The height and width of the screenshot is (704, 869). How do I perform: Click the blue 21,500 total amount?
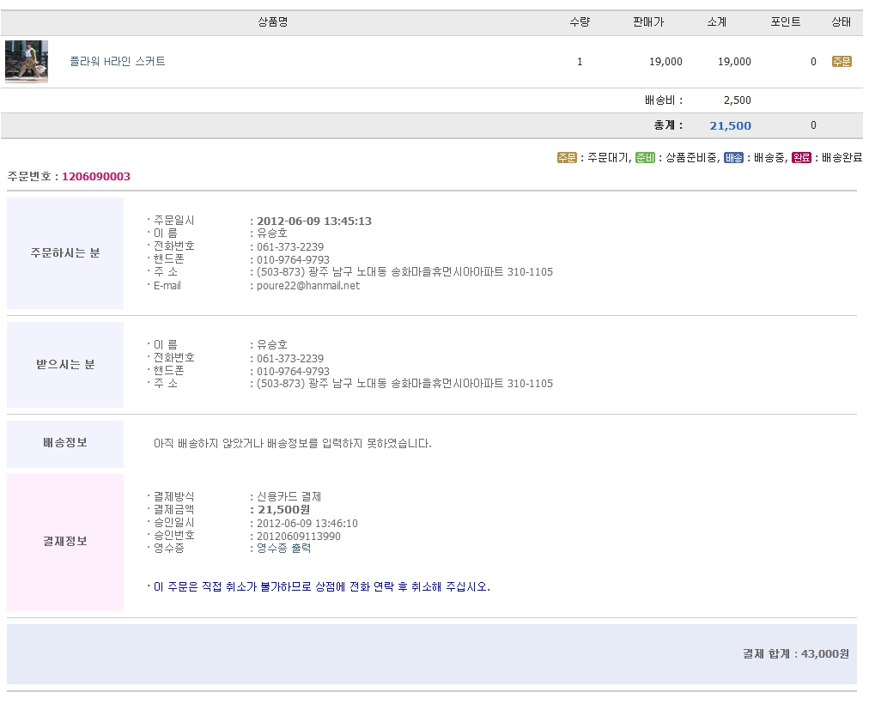(x=730, y=126)
